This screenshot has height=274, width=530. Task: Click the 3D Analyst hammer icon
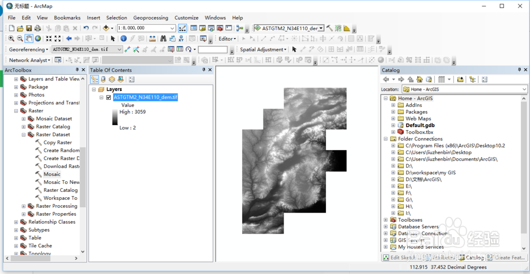[329, 29]
